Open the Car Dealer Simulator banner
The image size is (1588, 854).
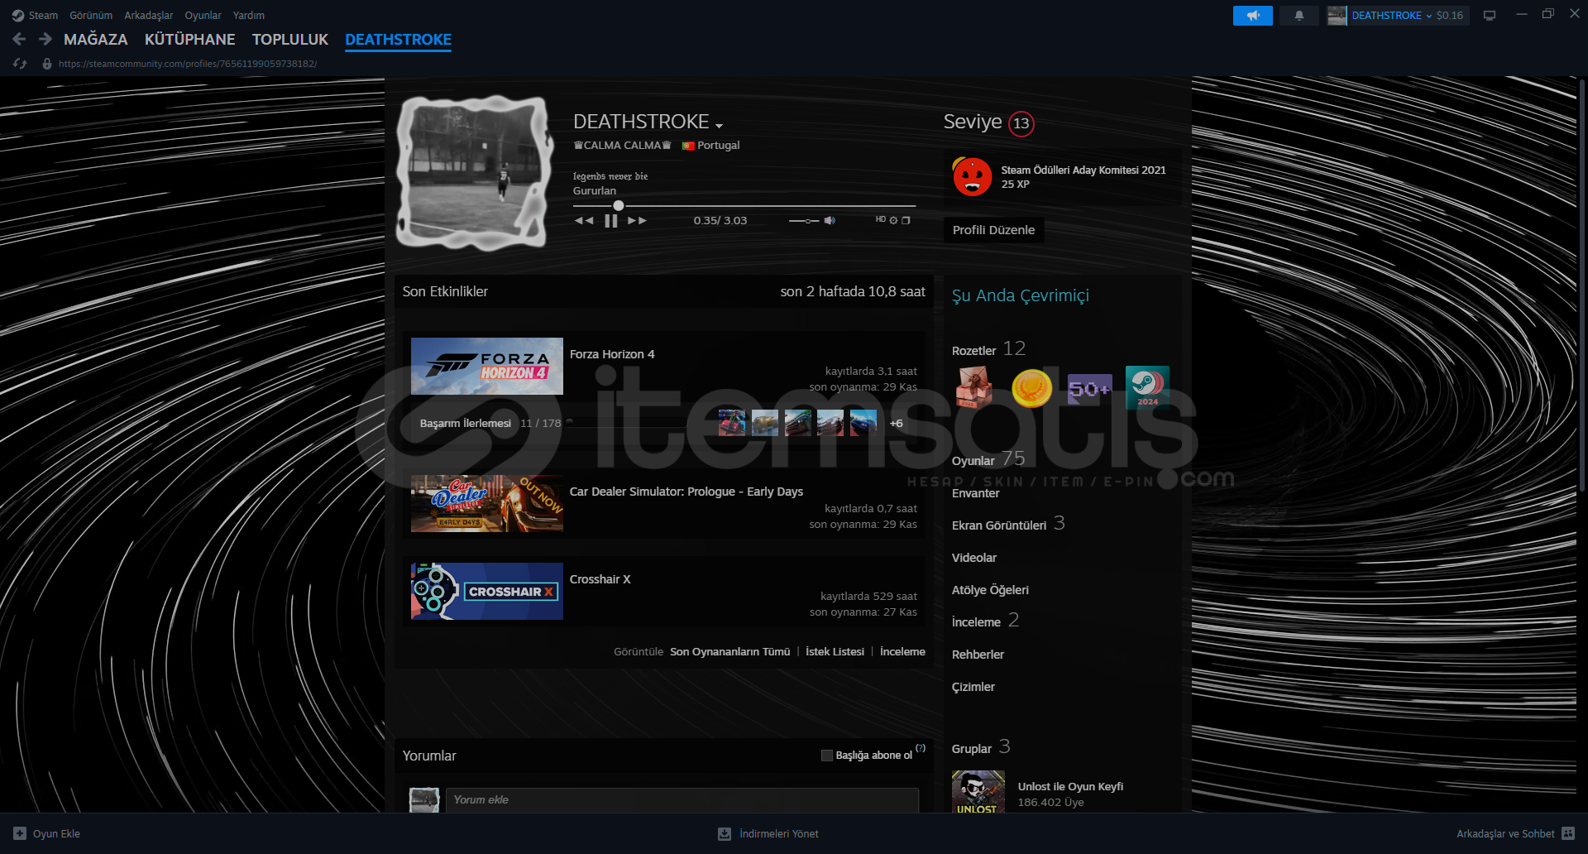[x=487, y=503]
